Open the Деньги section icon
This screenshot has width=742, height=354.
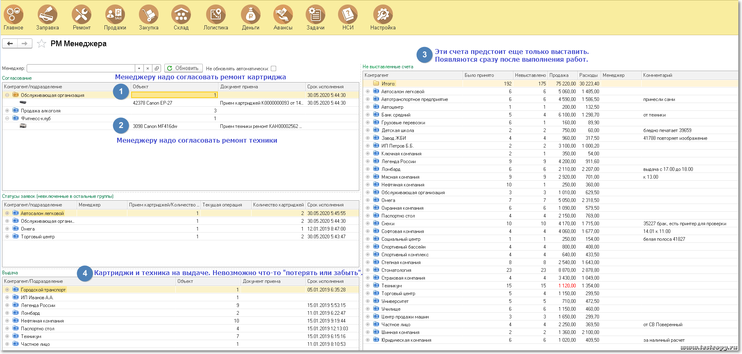[x=250, y=15]
